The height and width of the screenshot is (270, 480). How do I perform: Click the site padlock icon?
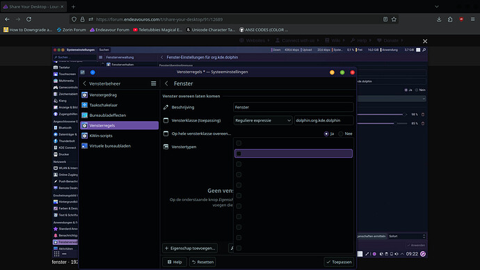coord(82,19)
